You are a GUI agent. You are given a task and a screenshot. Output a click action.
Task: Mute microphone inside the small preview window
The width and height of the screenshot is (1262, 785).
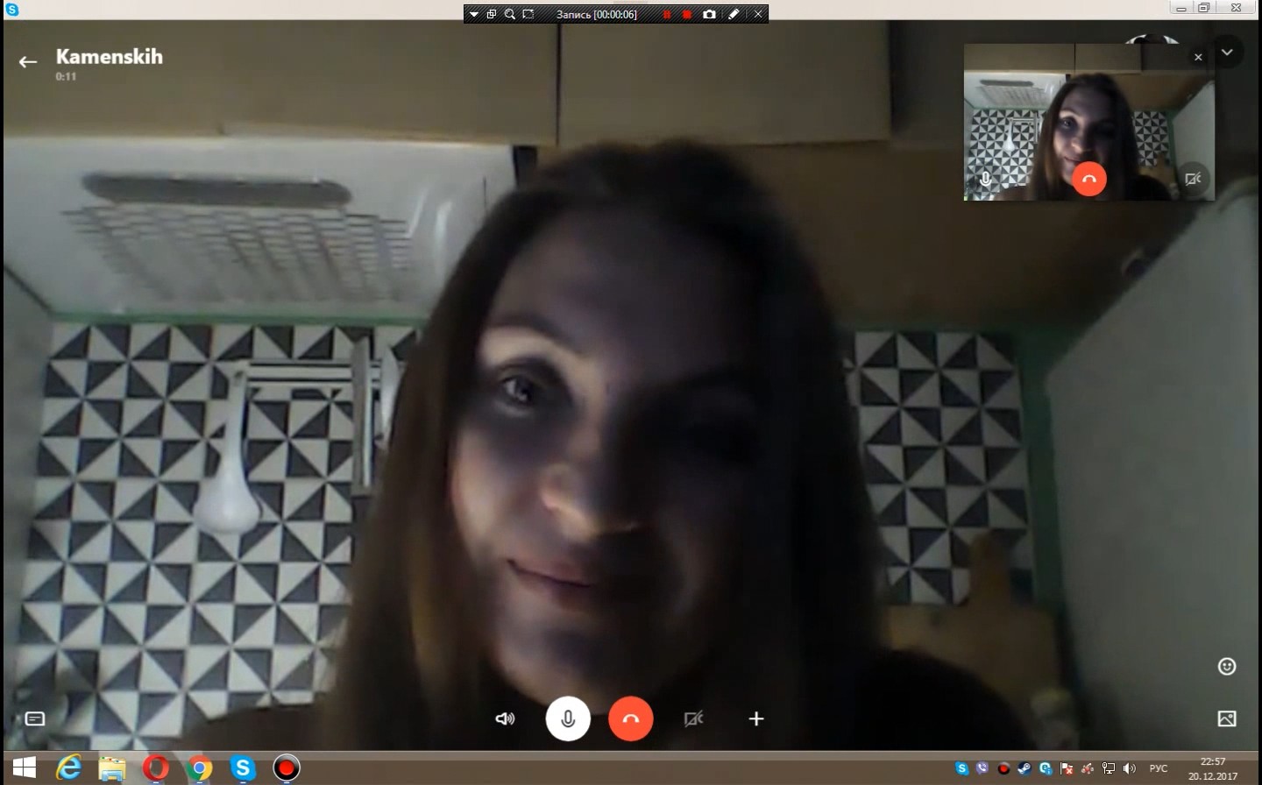pyautogui.click(x=986, y=179)
